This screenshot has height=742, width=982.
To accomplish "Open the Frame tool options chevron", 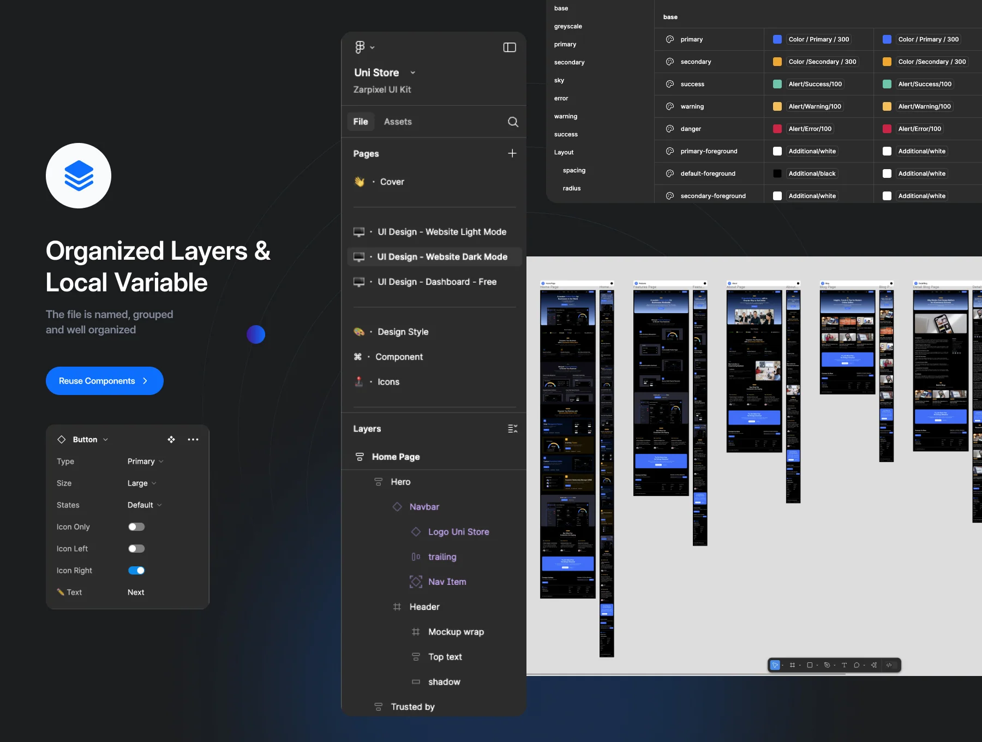I will pyautogui.click(x=800, y=665).
